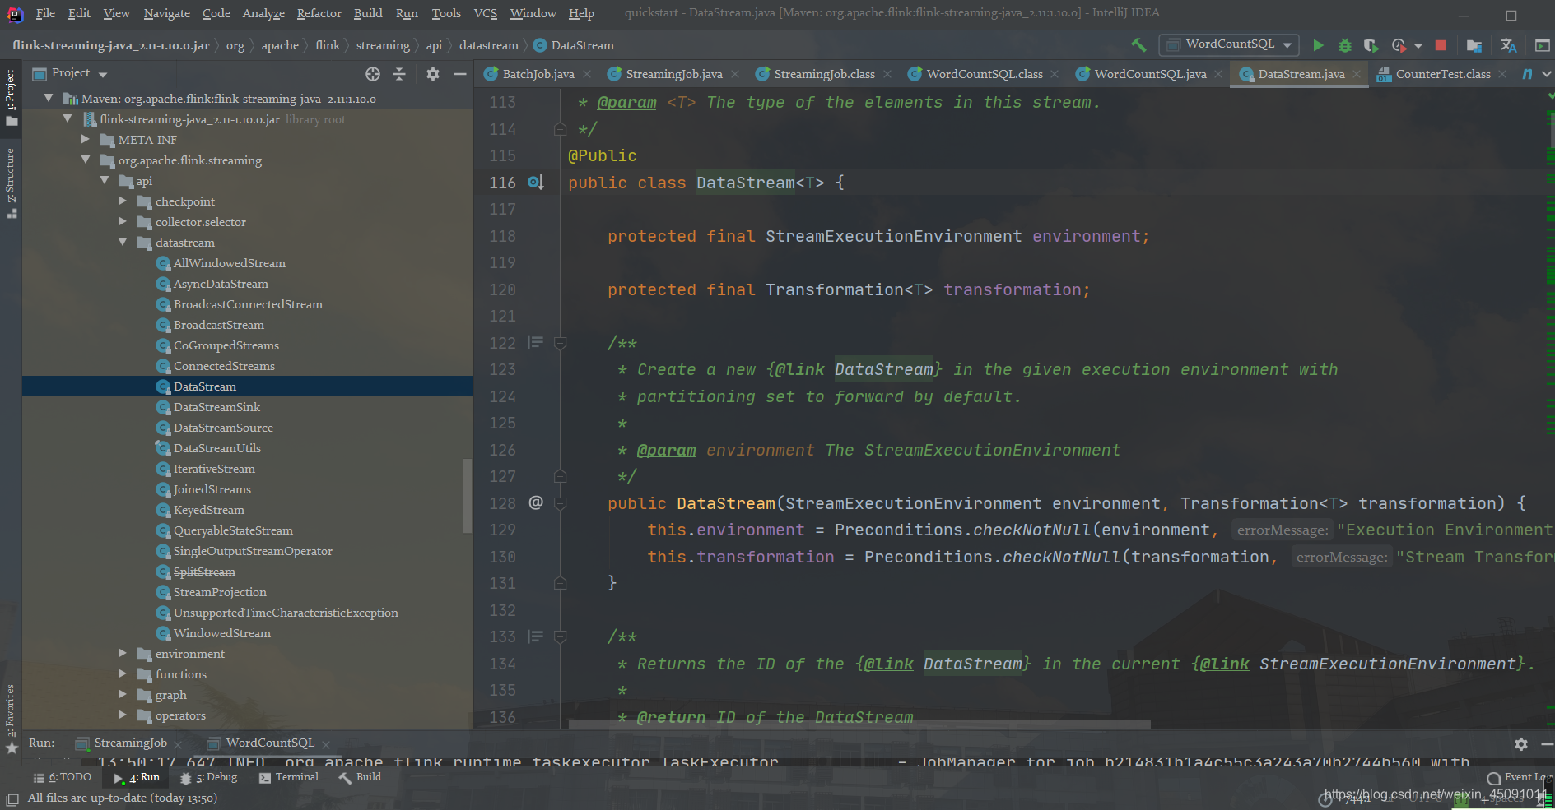Open the Navigate menu
The height and width of the screenshot is (810, 1555).
(166, 13)
